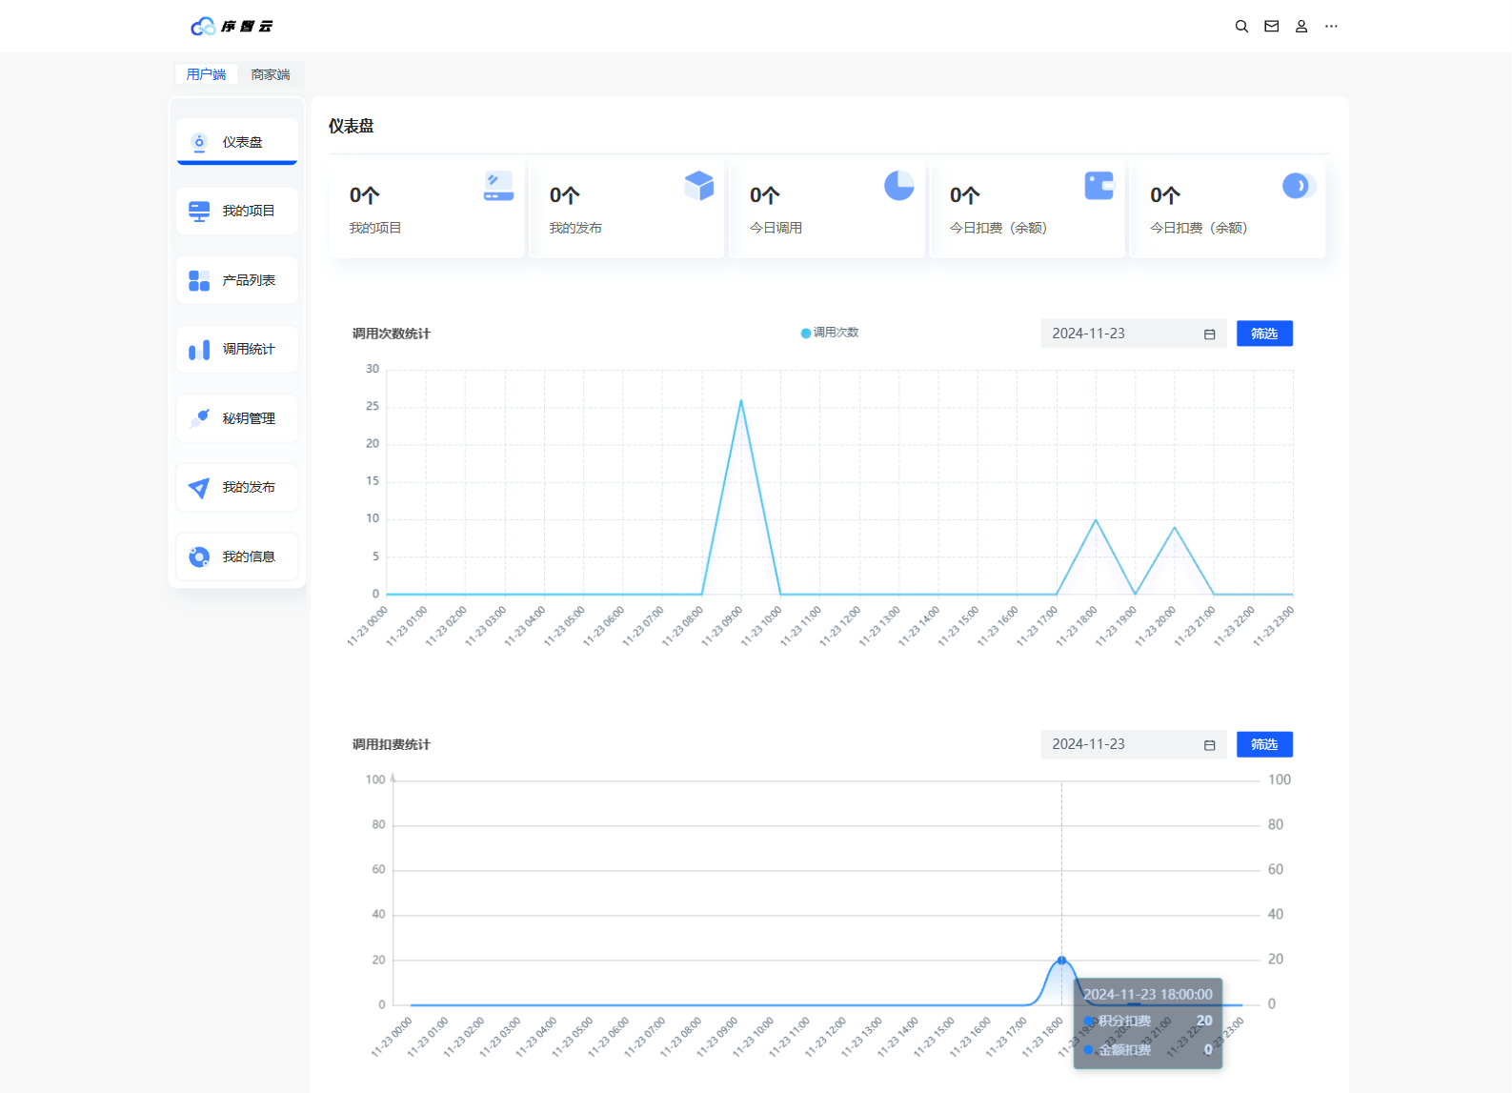This screenshot has width=1512, height=1093.
Task: Click calendar icon in 调用扣费统计 date field
Action: pyautogui.click(x=1210, y=745)
